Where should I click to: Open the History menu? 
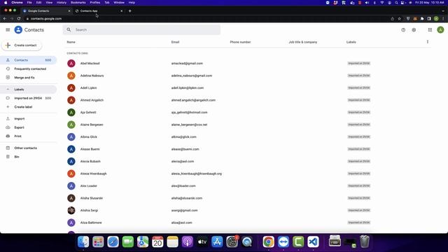tap(62, 2)
